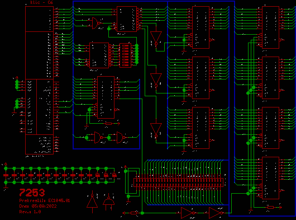This screenshot has width=296, height=220.
Task: Select the first inverter on the bottom wire
Action: coord(188,213)
